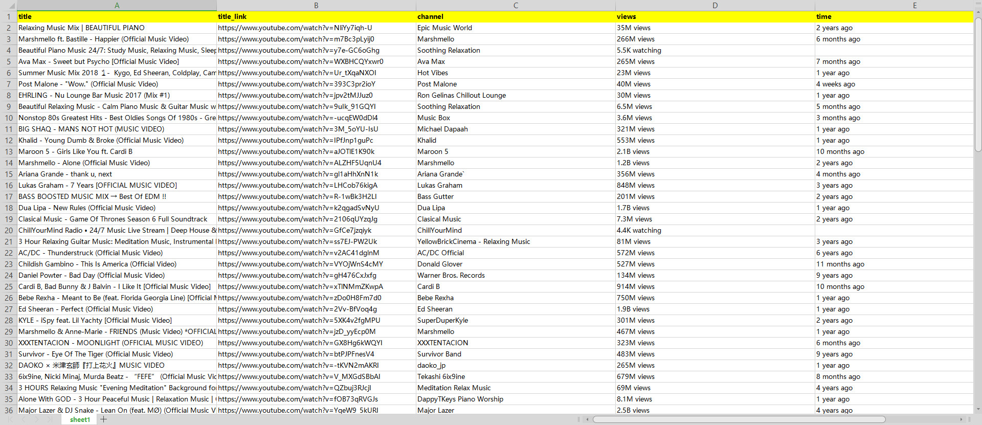982x425 pixels.
Task: Select 'Maroon 5 - Girls Like You ft. Cardi B' cell
Action: coord(117,151)
